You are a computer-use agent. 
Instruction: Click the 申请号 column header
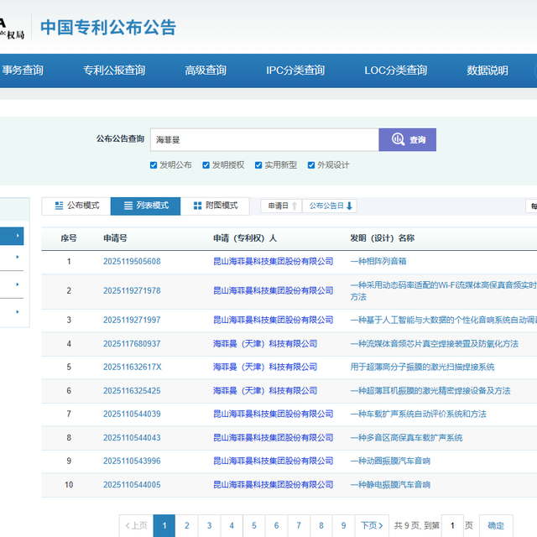[116, 238]
